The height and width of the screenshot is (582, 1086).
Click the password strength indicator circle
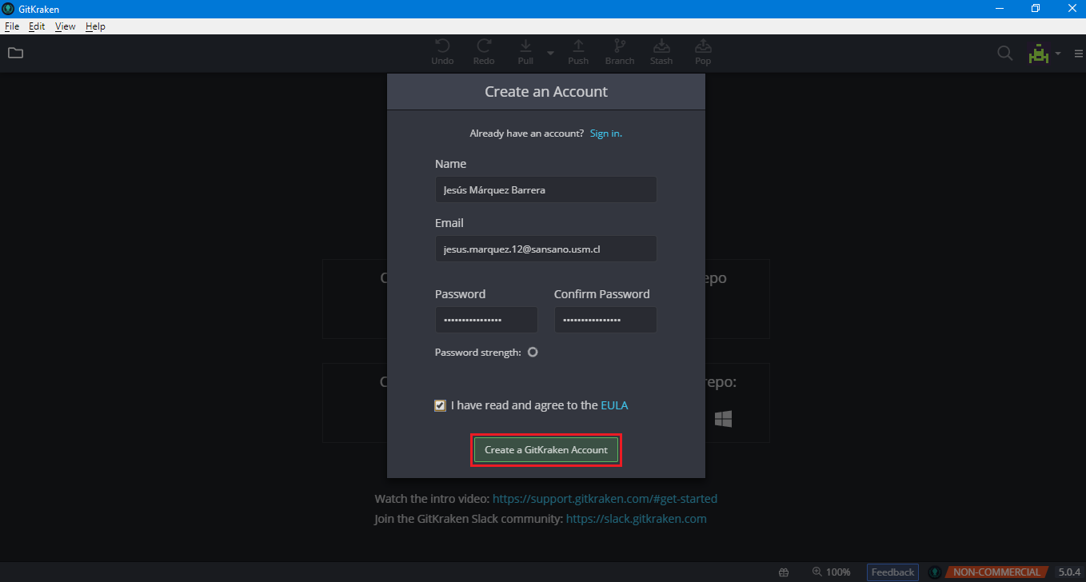point(533,352)
